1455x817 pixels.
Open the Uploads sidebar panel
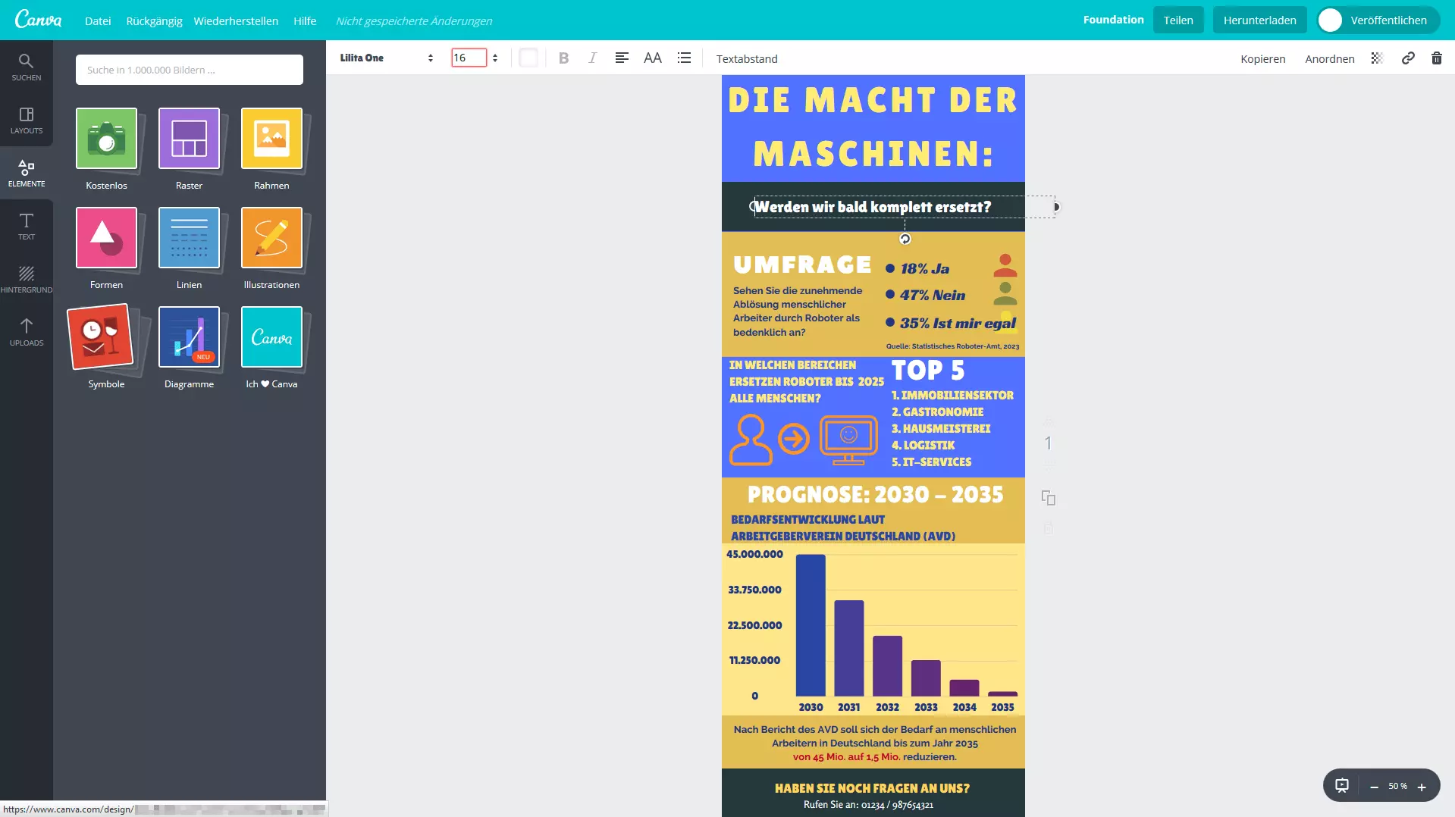(27, 332)
